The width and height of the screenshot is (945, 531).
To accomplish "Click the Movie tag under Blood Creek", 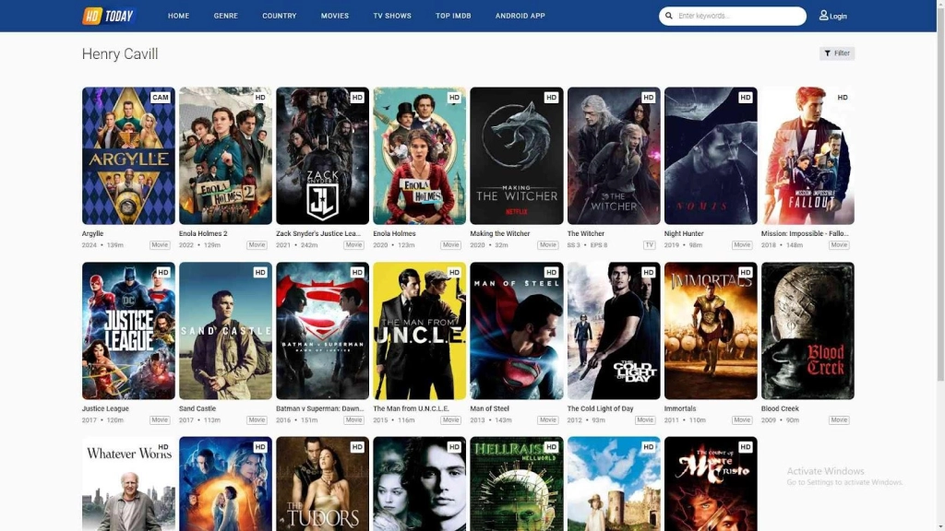I will [839, 419].
